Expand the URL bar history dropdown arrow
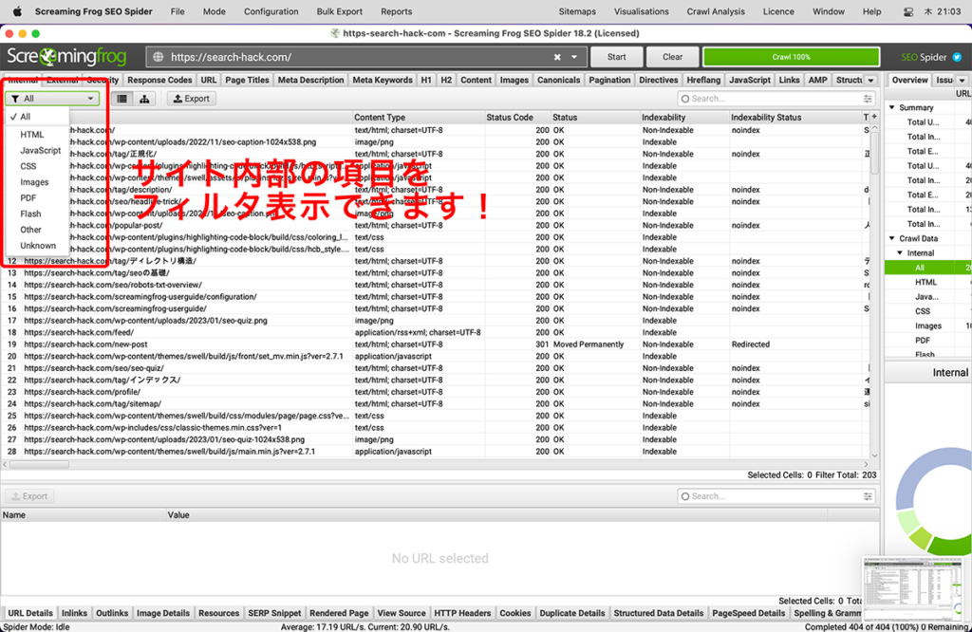Screen dimensions: 972x632 click(574, 57)
